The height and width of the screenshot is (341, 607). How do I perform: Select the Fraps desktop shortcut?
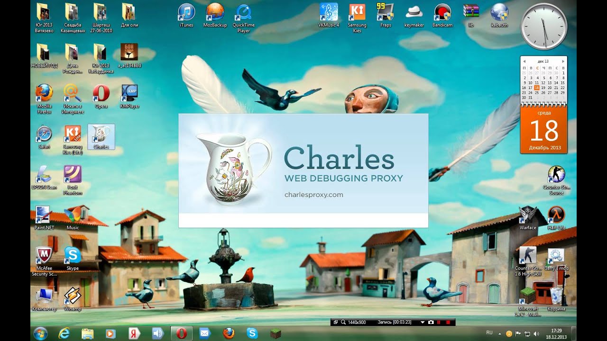pyautogui.click(x=386, y=15)
